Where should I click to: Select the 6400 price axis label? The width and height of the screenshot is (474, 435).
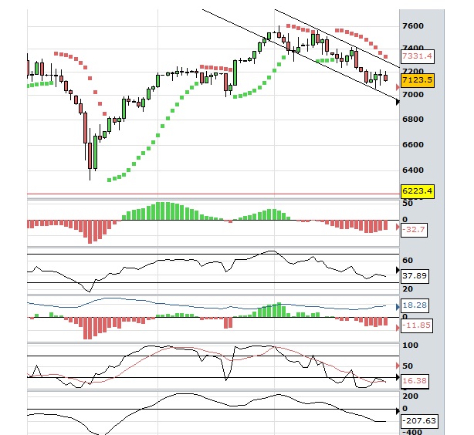413,170
